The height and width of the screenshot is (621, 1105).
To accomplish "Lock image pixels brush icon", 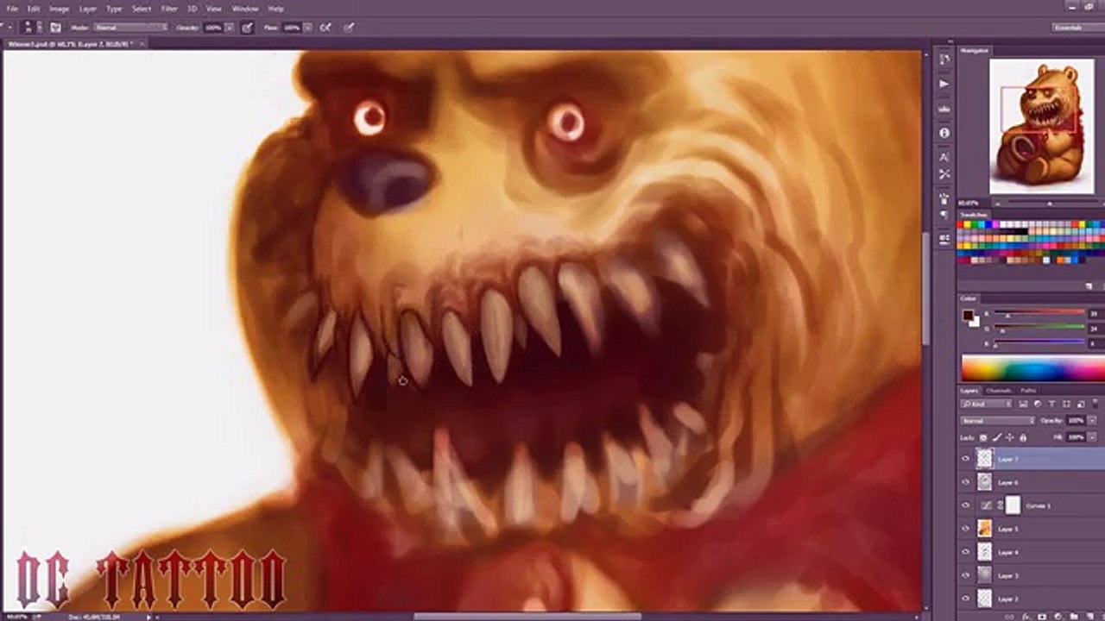I will click(x=996, y=437).
